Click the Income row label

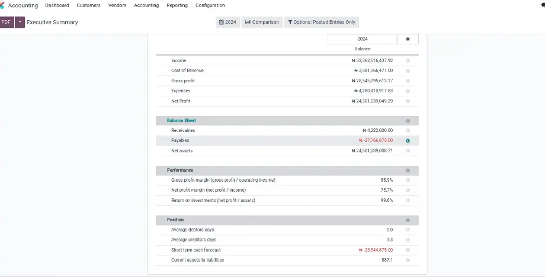(x=179, y=61)
